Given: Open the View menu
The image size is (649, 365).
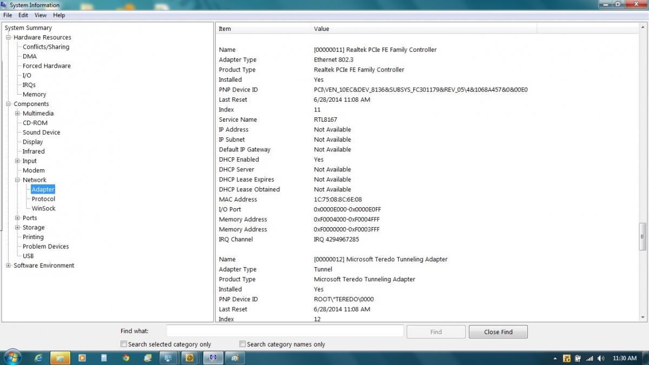Looking at the screenshot, I should pos(41,15).
